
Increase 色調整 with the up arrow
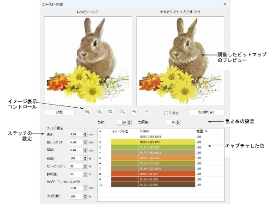point(178,121)
